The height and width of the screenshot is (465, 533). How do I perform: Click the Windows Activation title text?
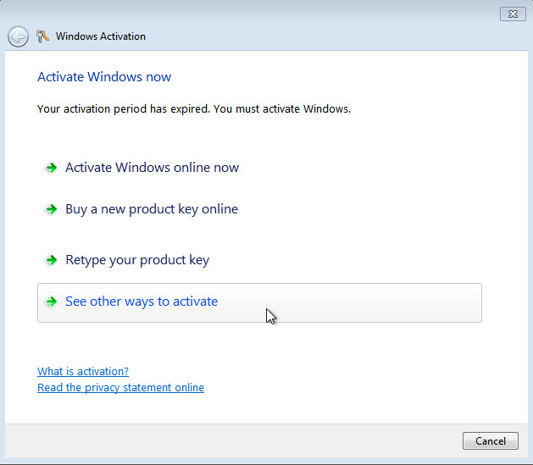click(x=101, y=36)
